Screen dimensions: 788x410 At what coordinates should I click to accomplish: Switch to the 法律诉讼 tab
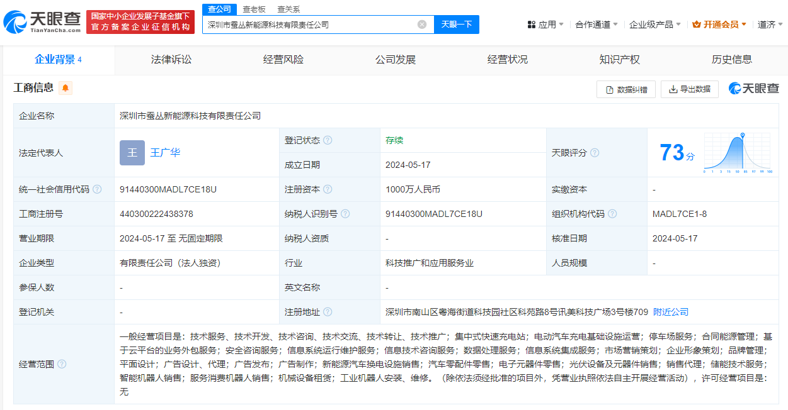[x=171, y=60]
